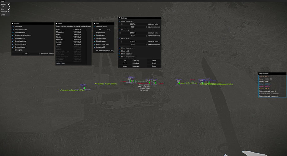This screenshot has width=287, height=156.
Task: Collapse the Visuals panel using its triangle
Action: point(13,24)
